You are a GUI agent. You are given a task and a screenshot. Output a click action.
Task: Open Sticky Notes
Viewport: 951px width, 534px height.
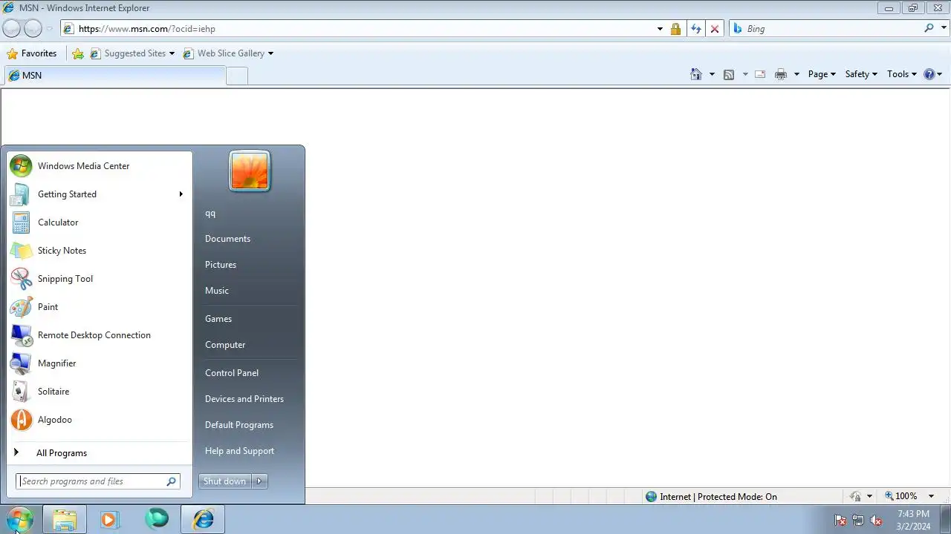[x=99, y=251]
